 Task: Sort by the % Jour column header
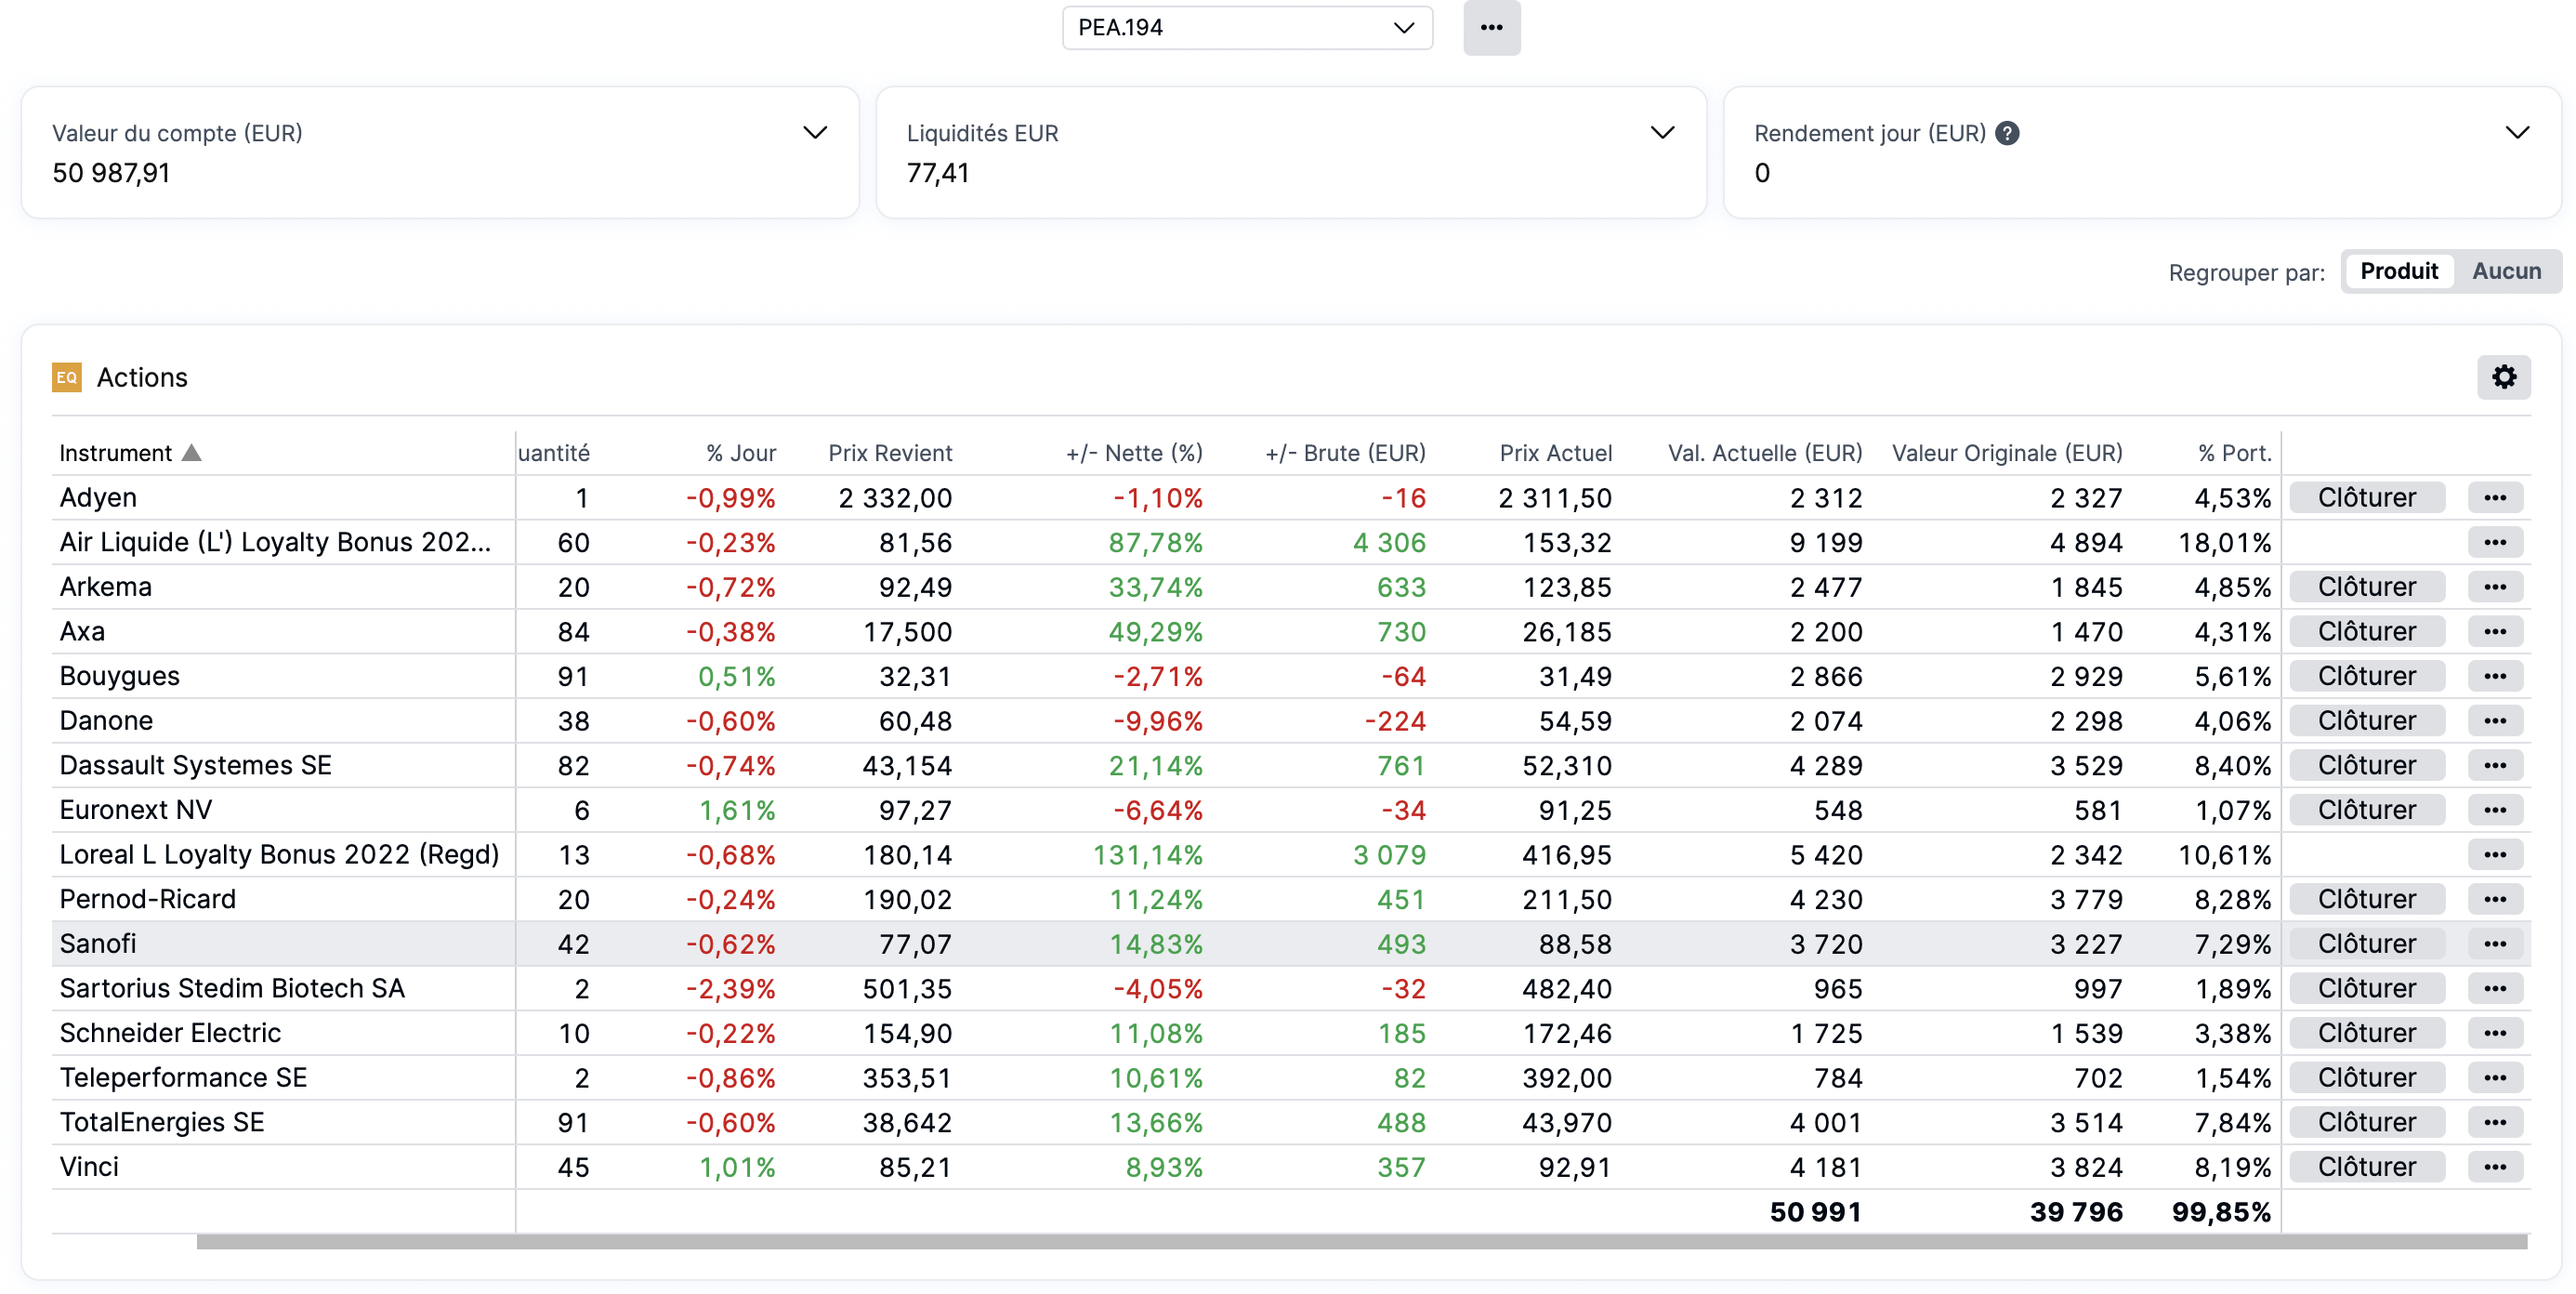[x=740, y=453]
